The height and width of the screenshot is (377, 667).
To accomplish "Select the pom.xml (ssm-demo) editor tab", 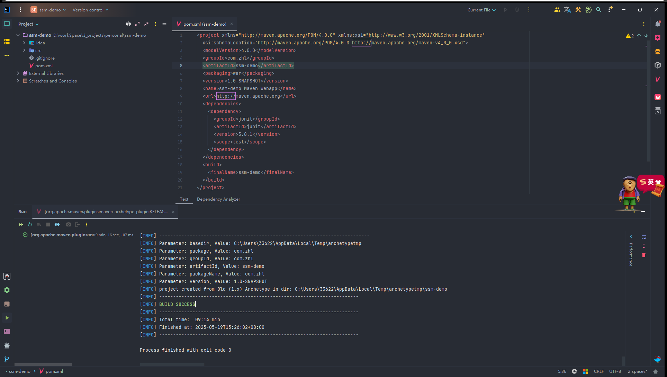I will [x=204, y=24].
